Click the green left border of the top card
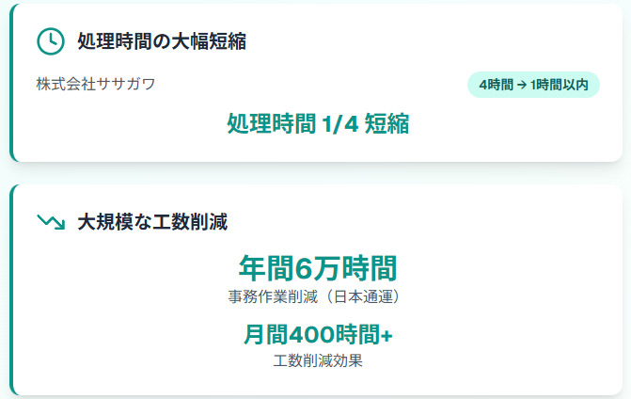Viewport: 631px width, 399px height. [12, 83]
